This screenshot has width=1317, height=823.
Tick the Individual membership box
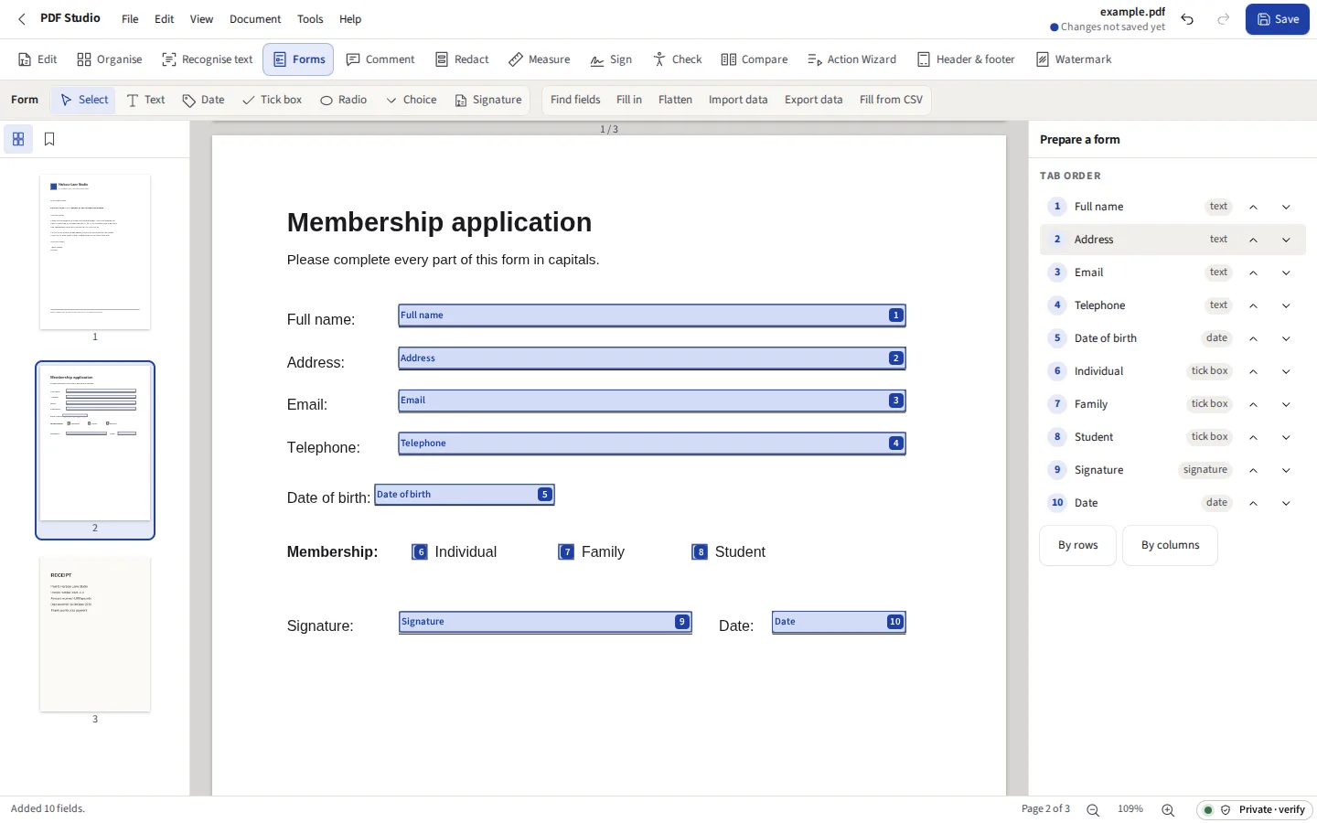pos(420,552)
